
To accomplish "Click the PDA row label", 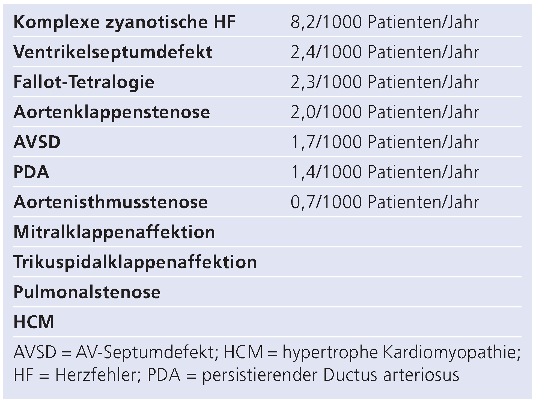I will [x=31, y=172].
